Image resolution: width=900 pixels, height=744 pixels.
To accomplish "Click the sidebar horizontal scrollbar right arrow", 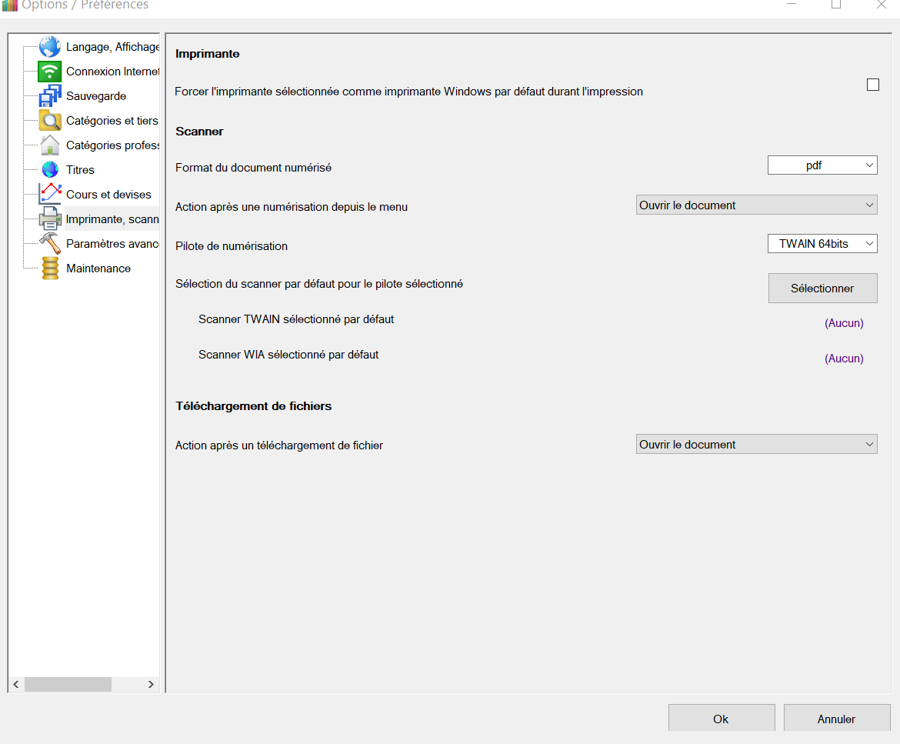I will tap(151, 684).
